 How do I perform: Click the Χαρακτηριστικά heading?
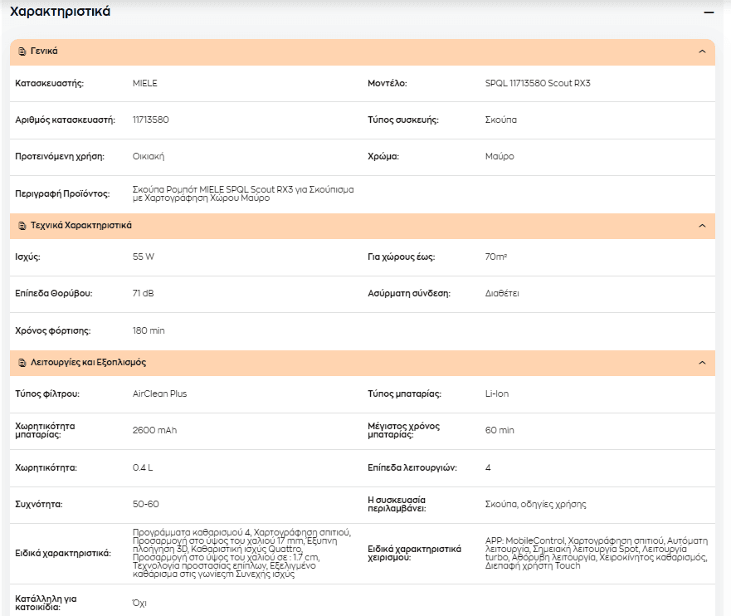[60, 11]
